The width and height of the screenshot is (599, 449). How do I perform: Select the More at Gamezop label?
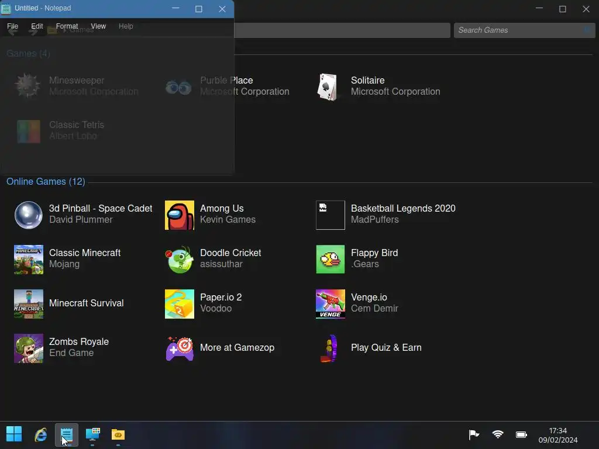tap(237, 347)
